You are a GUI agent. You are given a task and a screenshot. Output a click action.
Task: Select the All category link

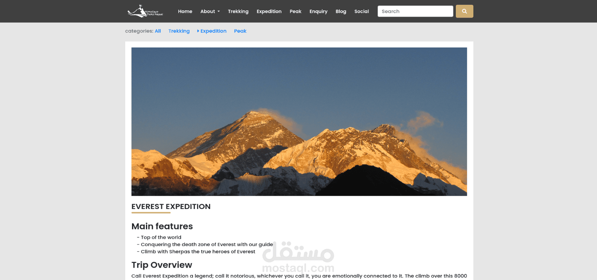158,31
